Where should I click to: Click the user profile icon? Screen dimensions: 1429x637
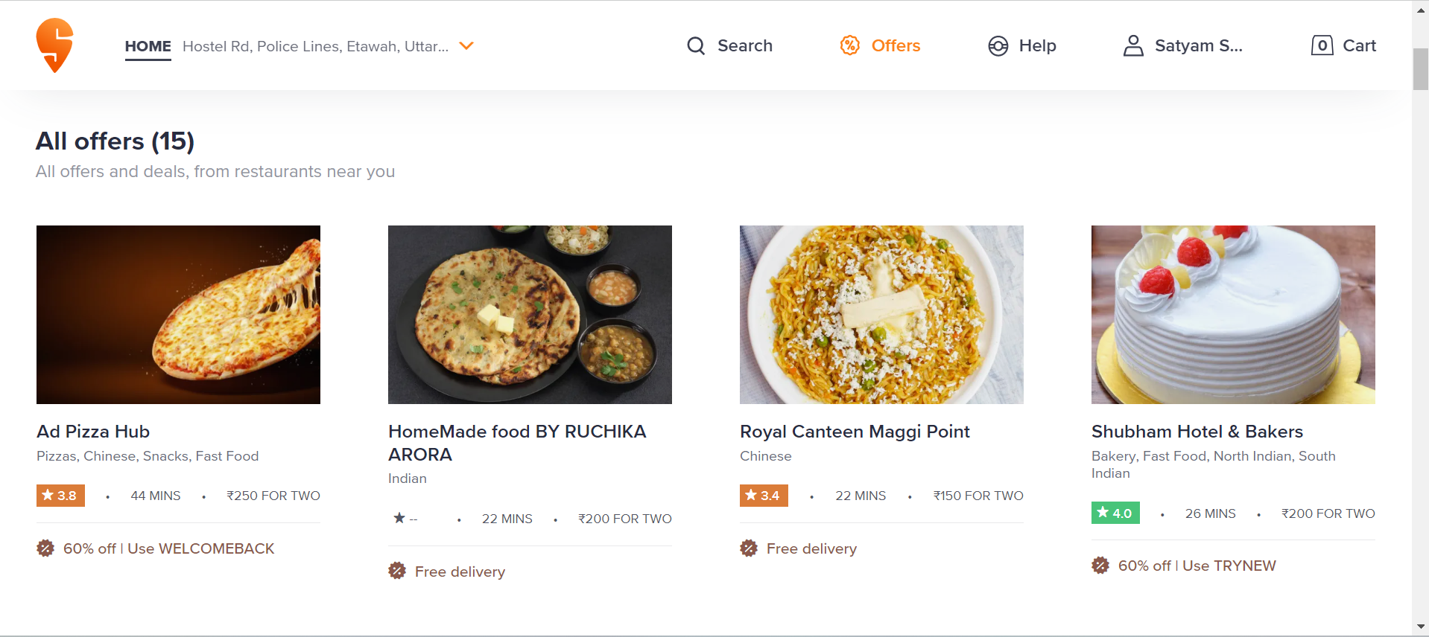1133,46
